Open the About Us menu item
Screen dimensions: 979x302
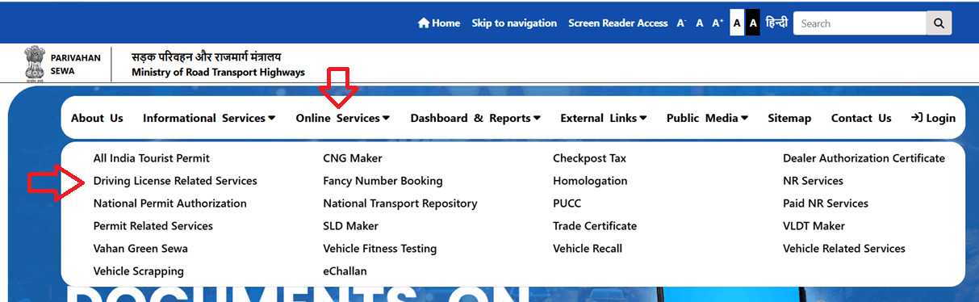click(x=97, y=118)
